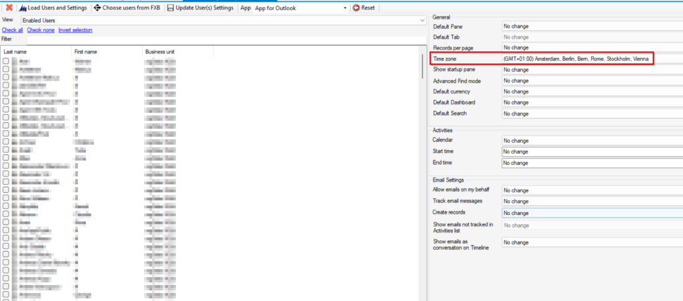Click the Check all link
This screenshot has height=301, width=683.
(13, 30)
